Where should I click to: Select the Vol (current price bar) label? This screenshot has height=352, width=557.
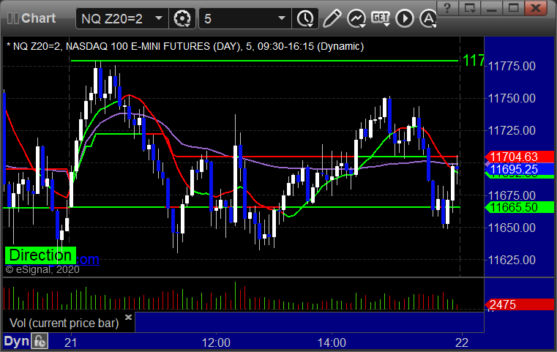tap(64, 323)
